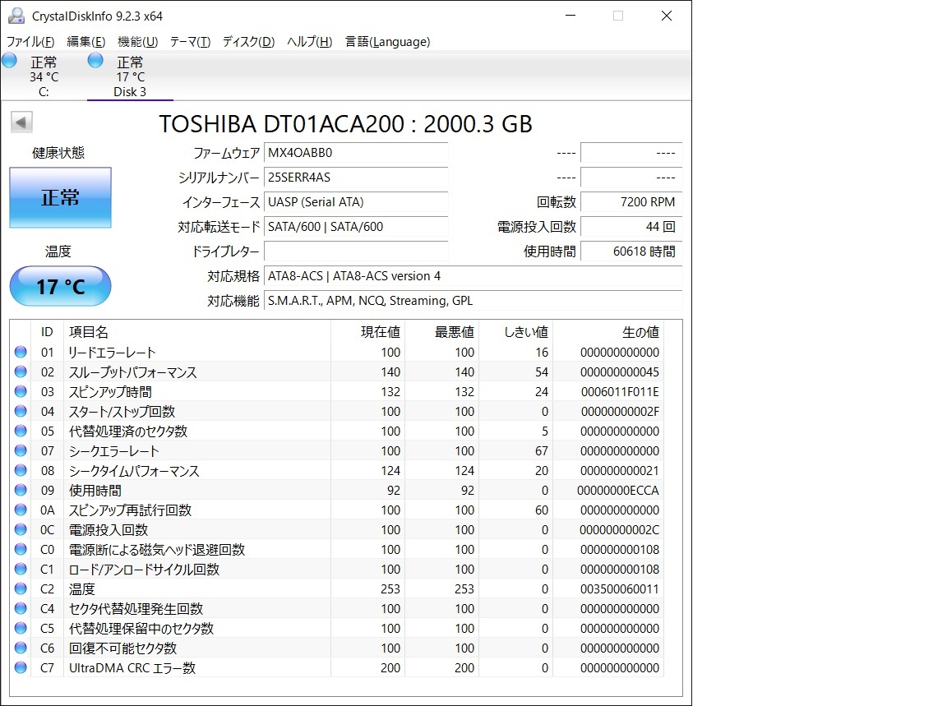
Task: Click status orb of row 04 スタート/ストップ回数
Action: [21, 411]
